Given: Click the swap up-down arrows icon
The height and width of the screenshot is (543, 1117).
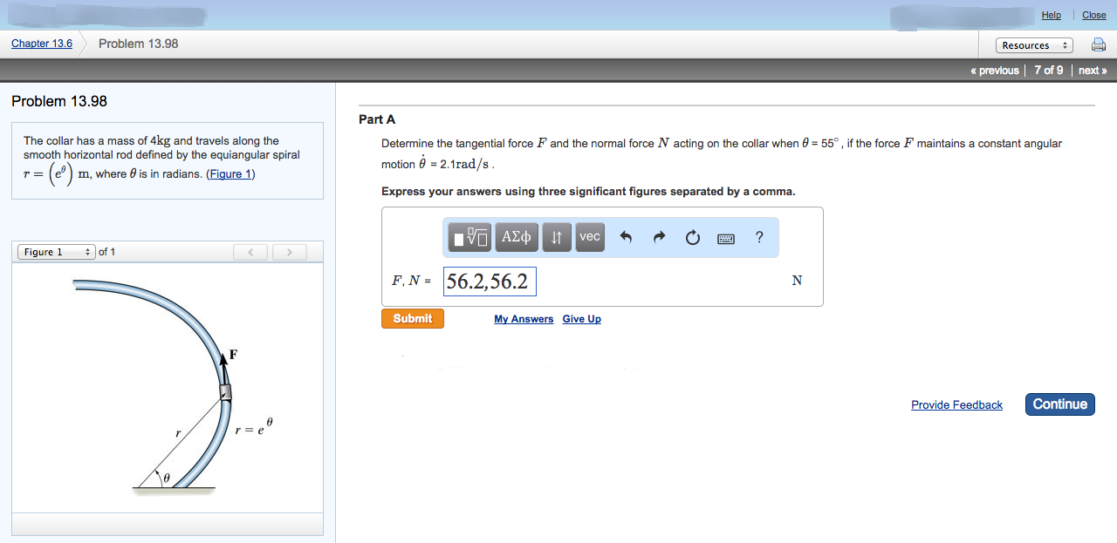Looking at the screenshot, I should [557, 236].
